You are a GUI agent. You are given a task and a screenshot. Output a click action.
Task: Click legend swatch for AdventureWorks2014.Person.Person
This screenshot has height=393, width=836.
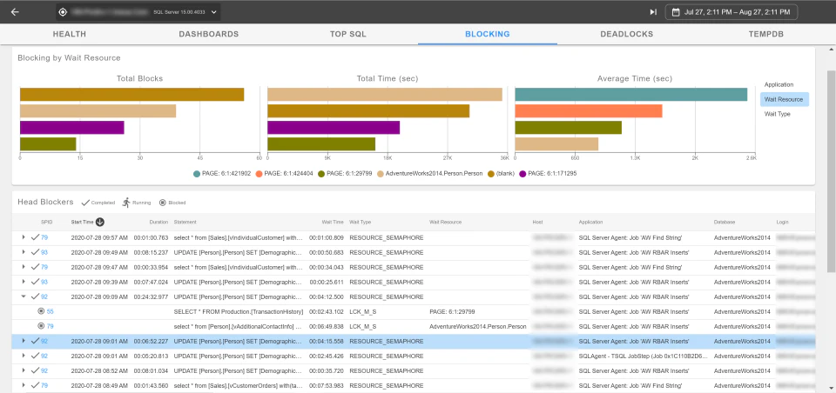[x=381, y=174]
